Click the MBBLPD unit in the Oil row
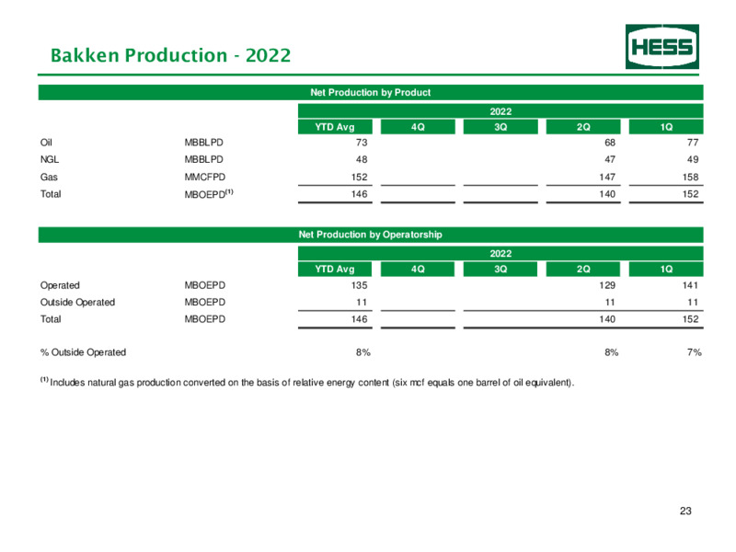Screen dimensions: 736x552 (203, 143)
